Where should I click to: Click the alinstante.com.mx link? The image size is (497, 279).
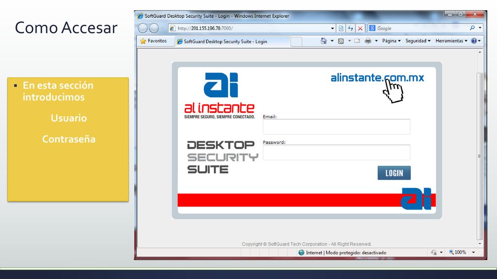(x=377, y=77)
